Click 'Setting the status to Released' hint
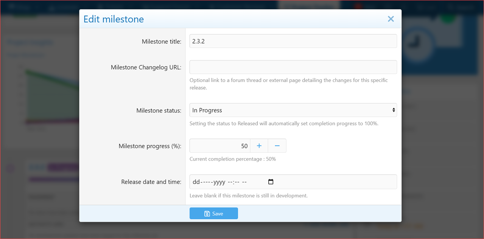The image size is (484, 239). tap(284, 123)
